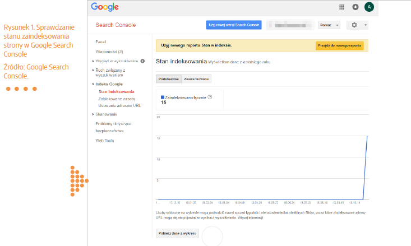Open Zablokowane zasoby menu item
The width and height of the screenshot is (411, 246).
tap(117, 99)
